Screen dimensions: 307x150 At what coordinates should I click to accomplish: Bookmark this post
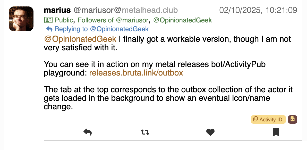(276, 132)
